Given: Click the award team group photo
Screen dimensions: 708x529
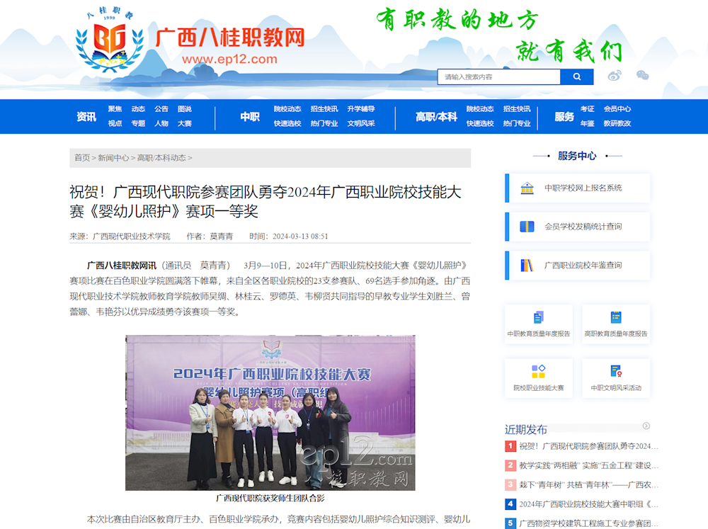Looking at the screenshot, I should click(270, 413).
